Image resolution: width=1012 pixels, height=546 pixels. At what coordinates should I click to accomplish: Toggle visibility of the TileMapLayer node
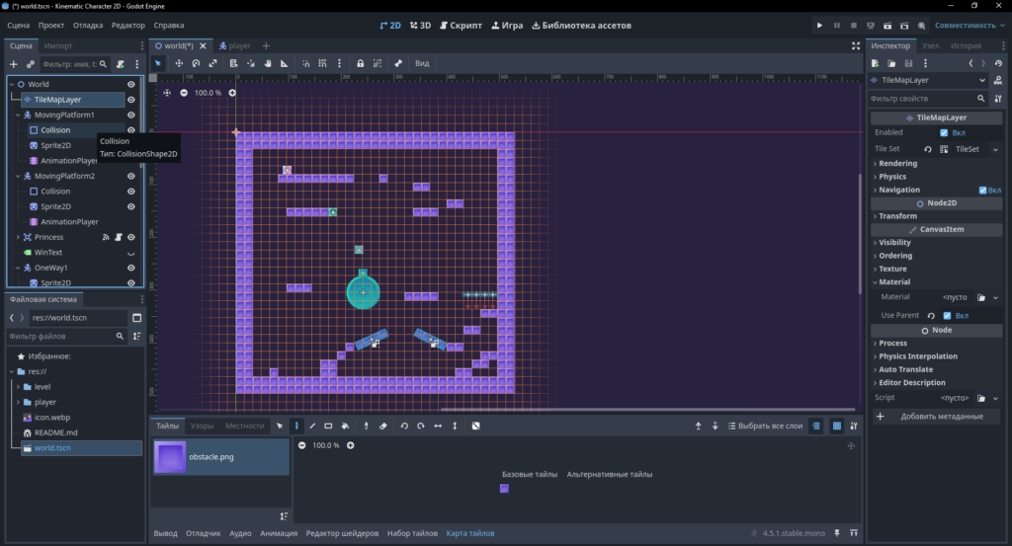(x=131, y=100)
